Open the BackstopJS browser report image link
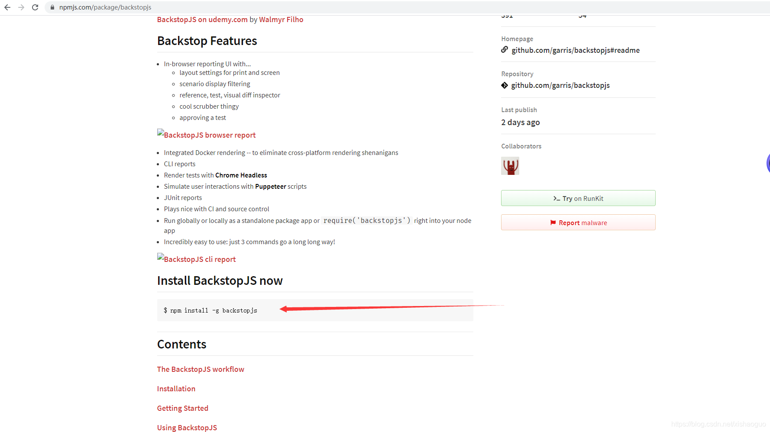This screenshot has height=432, width=770. [x=206, y=134]
